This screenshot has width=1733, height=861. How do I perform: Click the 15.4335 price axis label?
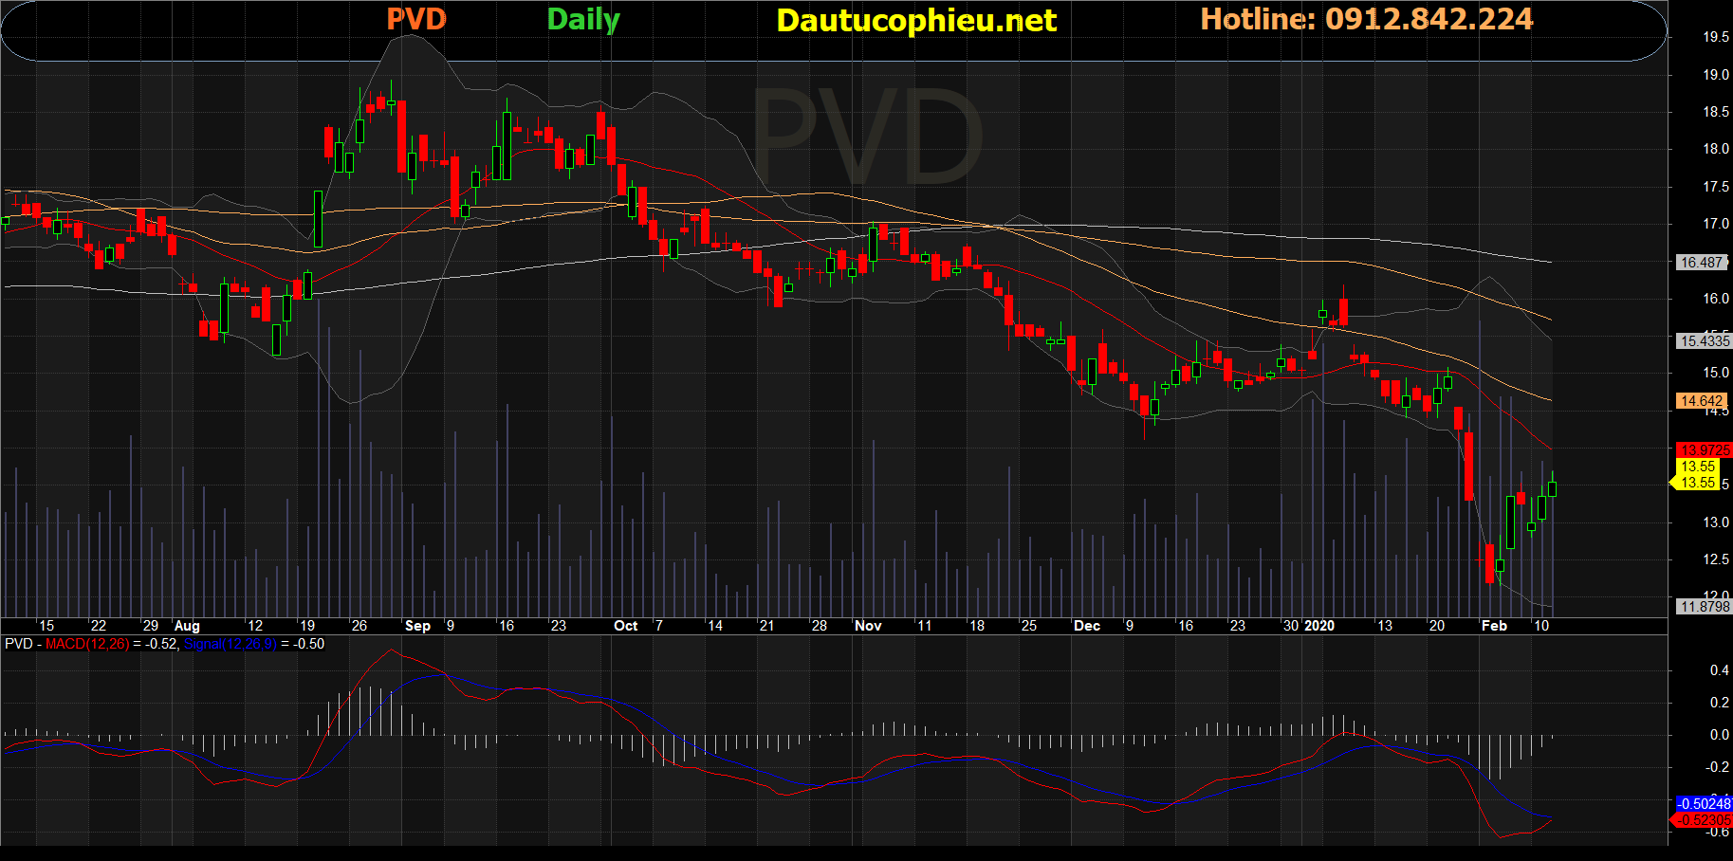(1704, 340)
